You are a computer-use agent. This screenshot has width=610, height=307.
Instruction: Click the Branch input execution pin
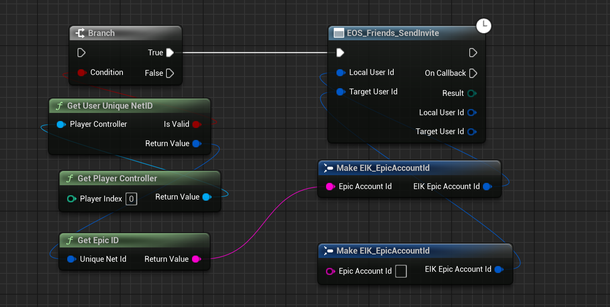pyautogui.click(x=81, y=53)
